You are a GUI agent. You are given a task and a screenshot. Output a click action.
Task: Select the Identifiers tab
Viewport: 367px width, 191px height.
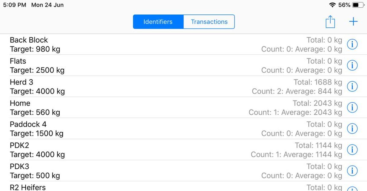[x=158, y=22]
